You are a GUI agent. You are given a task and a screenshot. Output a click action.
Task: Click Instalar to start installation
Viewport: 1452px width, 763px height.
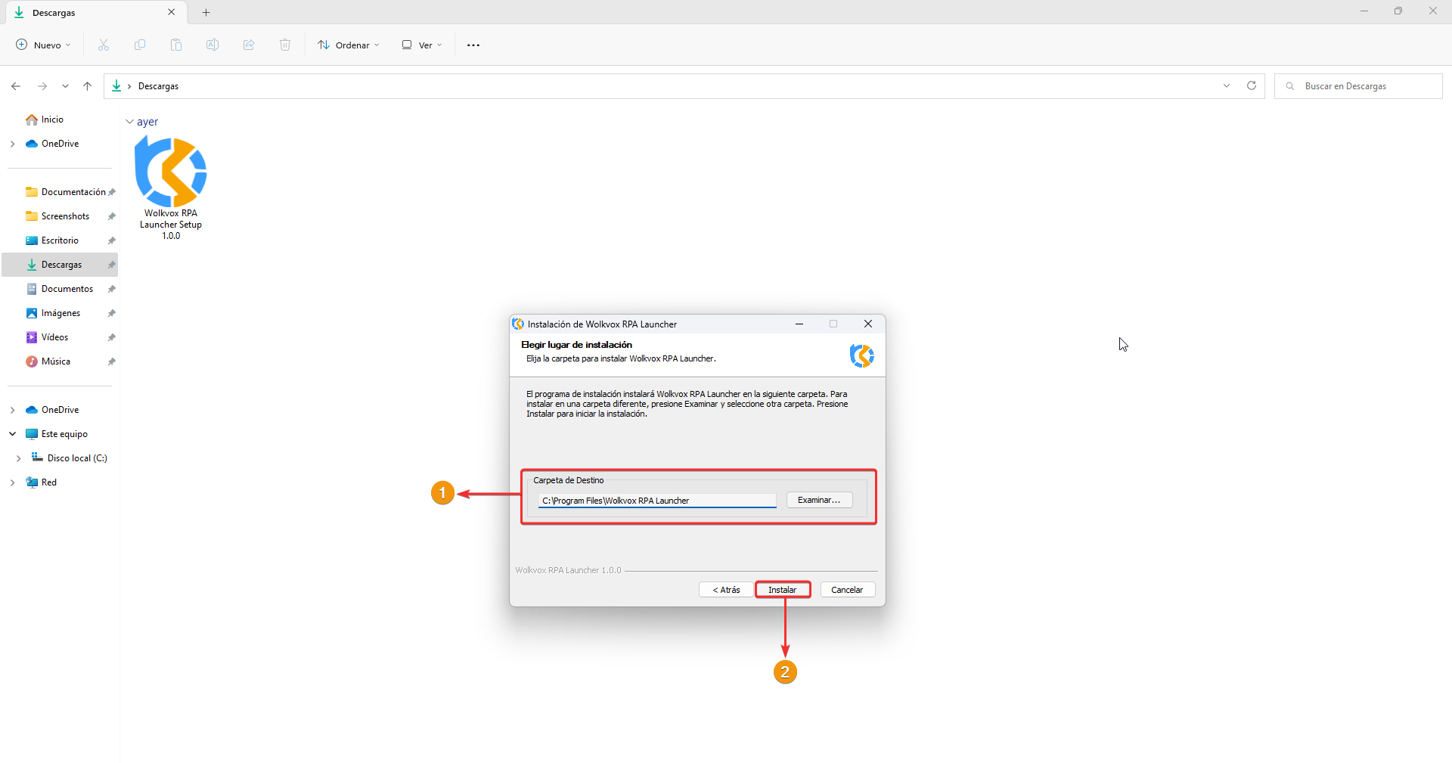[783, 590]
